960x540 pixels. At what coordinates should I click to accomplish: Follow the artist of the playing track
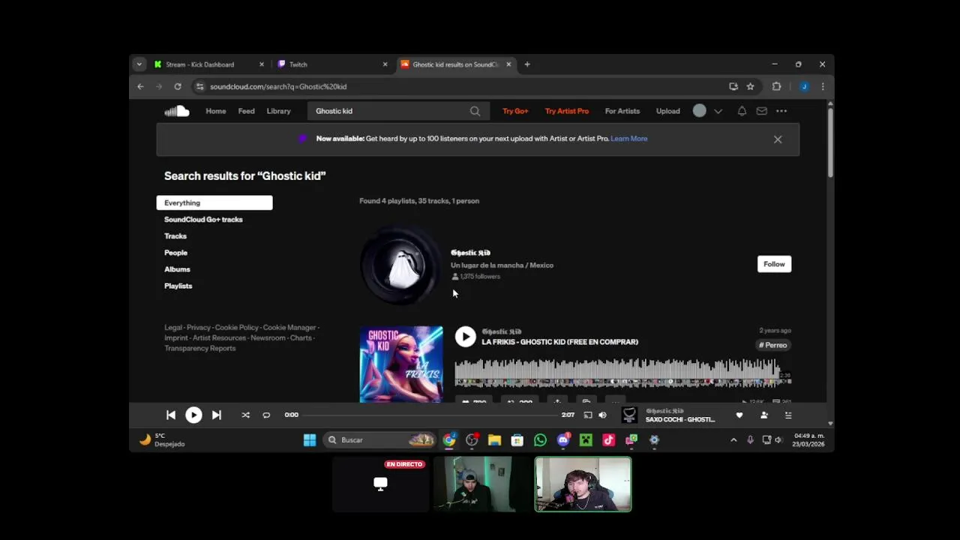click(764, 415)
